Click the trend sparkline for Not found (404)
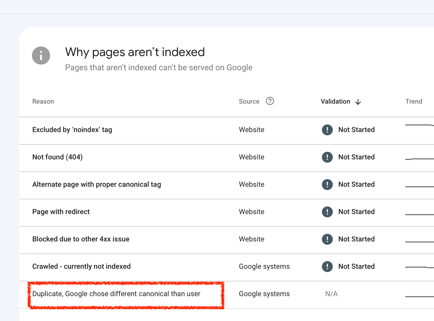This screenshot has width=434, height=321. coord(420,159)
